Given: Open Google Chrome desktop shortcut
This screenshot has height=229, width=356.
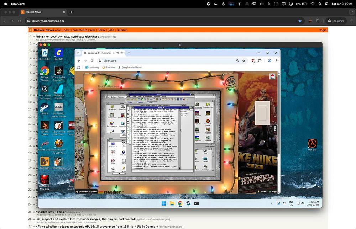Looking at the screenshot, I should click(x=45, y=74).
